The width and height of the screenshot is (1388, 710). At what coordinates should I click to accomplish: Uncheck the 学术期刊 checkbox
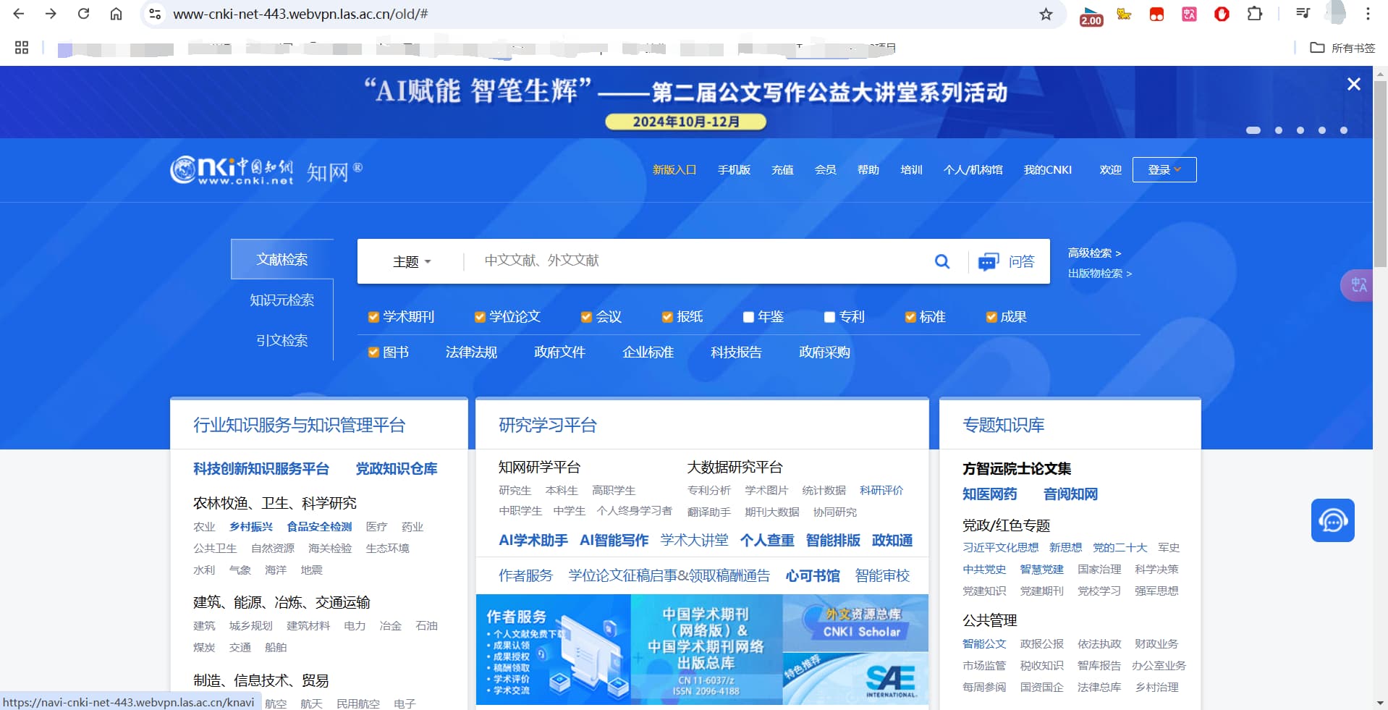[373, 317]
